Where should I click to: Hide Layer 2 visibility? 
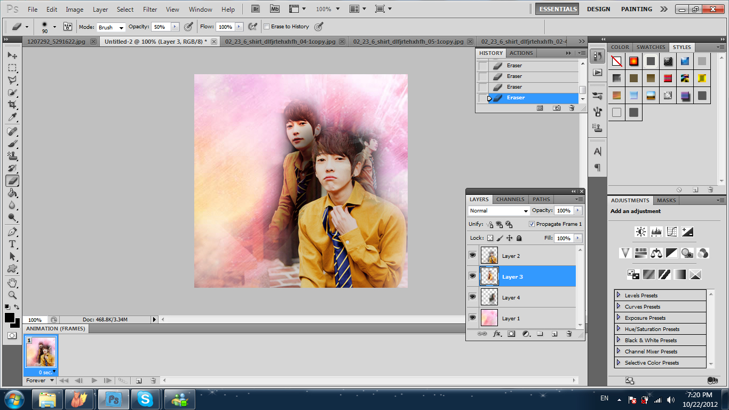coord(472,255)
